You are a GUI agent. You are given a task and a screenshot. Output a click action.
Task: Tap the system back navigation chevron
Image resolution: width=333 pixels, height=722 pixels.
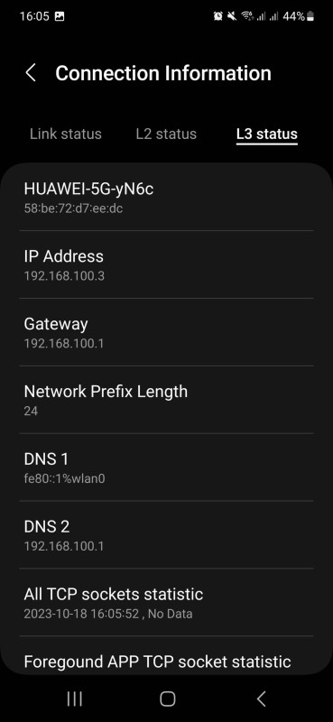(x=261, y=699)
